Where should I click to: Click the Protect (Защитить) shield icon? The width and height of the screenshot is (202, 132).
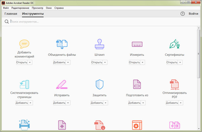coord(99,84)
